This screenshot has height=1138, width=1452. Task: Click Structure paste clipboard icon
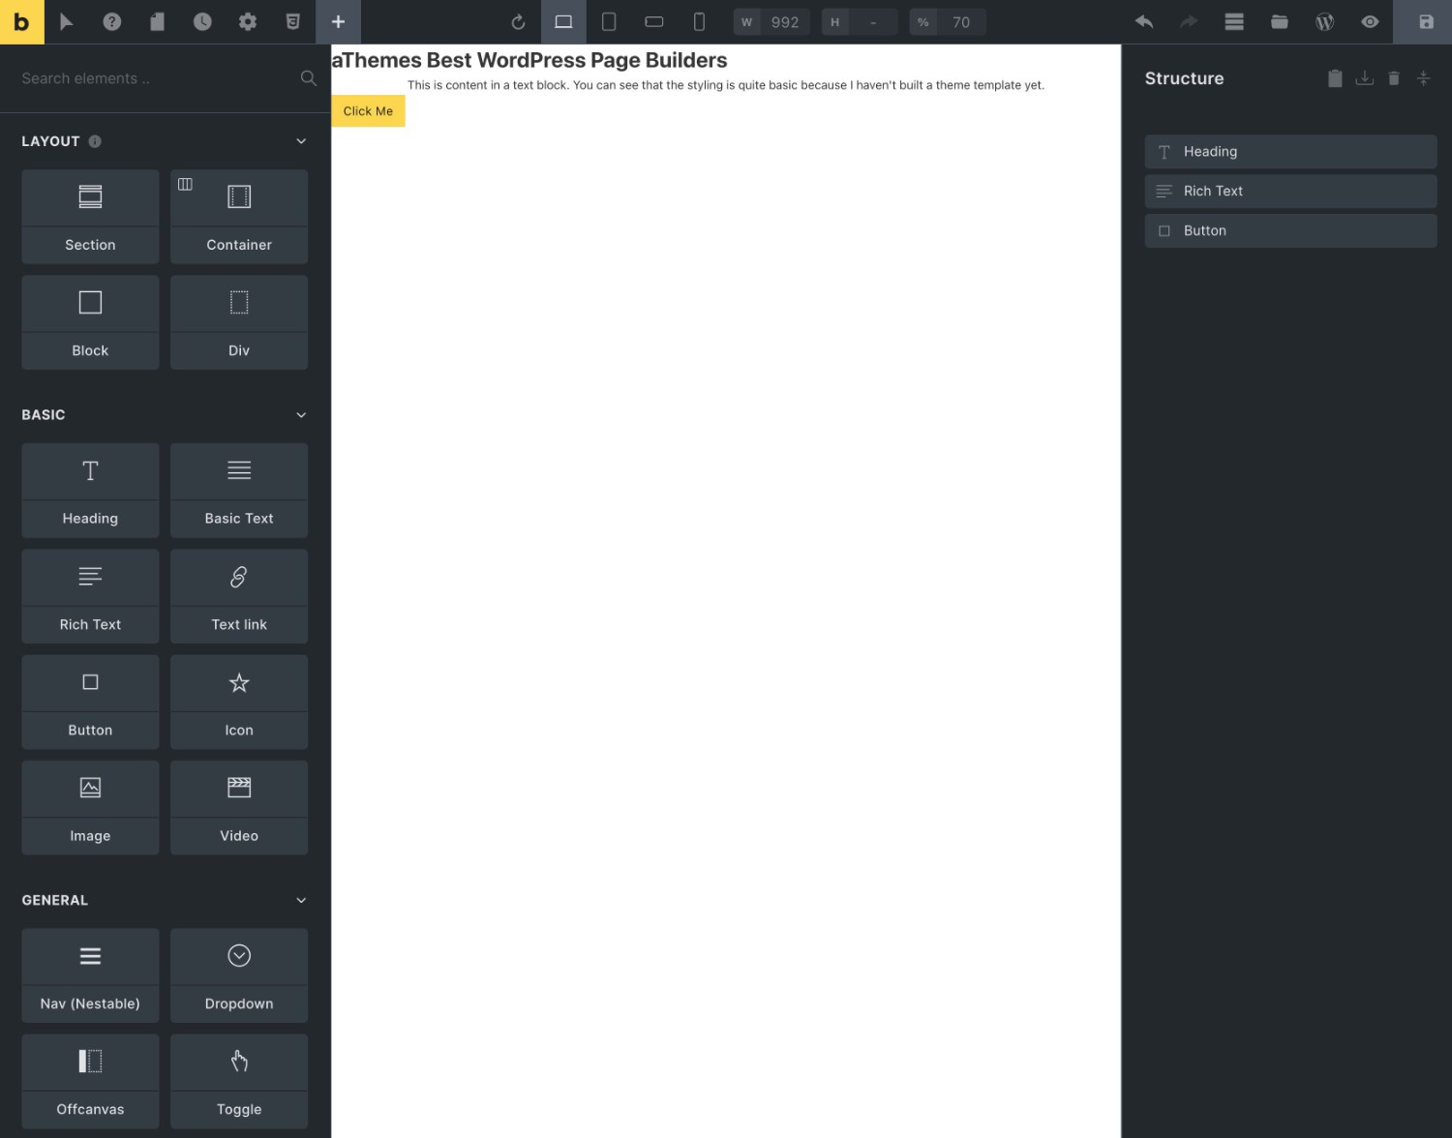(x=1335, y=78)
